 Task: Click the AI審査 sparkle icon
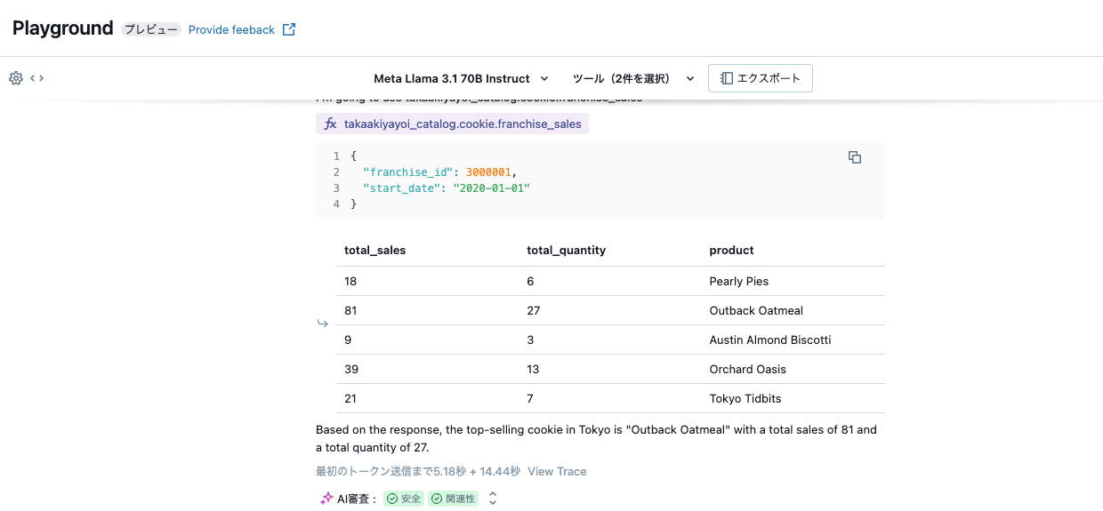point(326,499)
